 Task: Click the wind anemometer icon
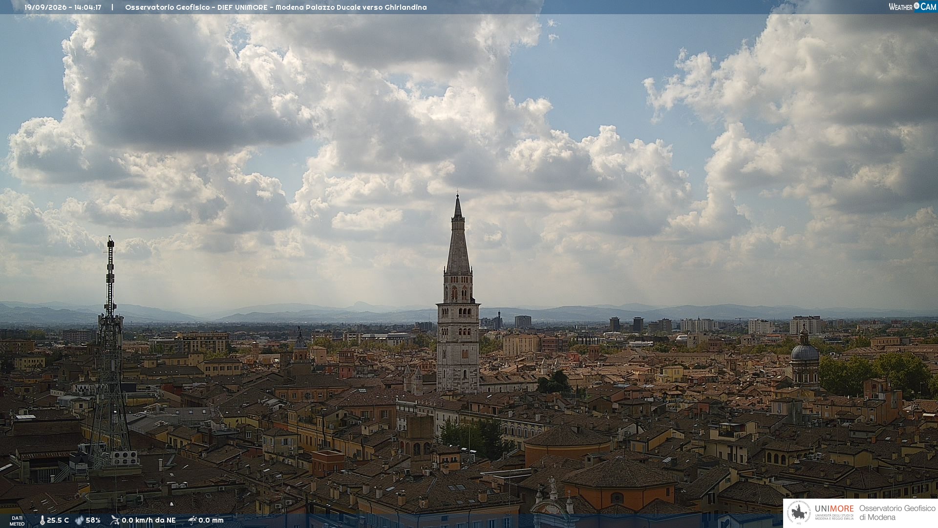(x=115, y=520)
